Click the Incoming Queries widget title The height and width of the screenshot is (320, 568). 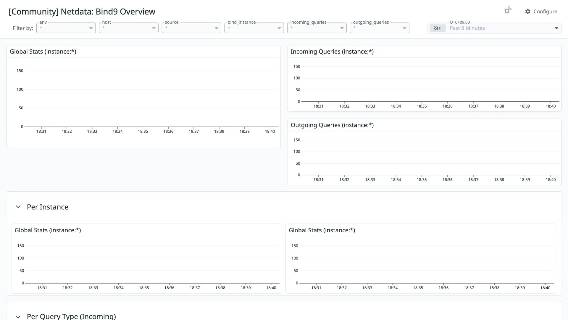click(x=332, y=52)
